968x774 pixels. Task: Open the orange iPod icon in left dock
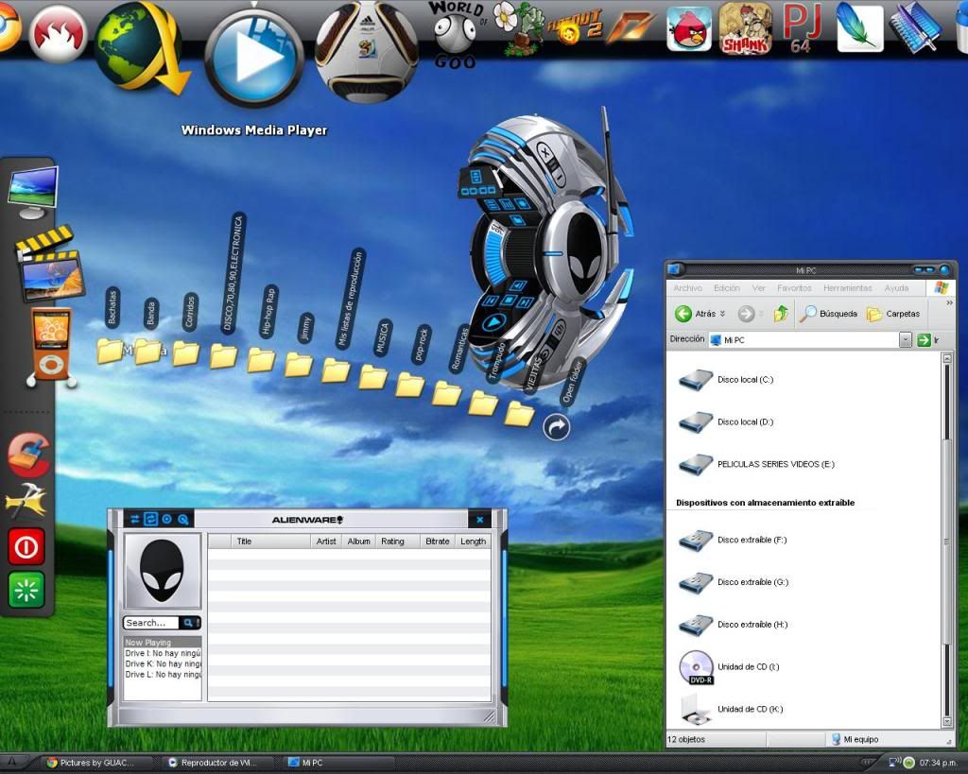coord(51,347)
